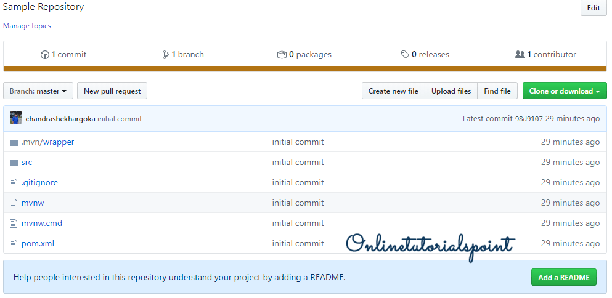
Task: Click the Find file button
Action: pyautogui.click(x=497, y=91)
